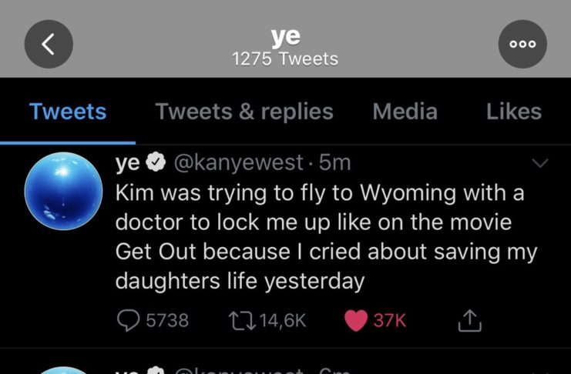Switch to the Tweets tab

pyautogui.click(x=68, y=112)
